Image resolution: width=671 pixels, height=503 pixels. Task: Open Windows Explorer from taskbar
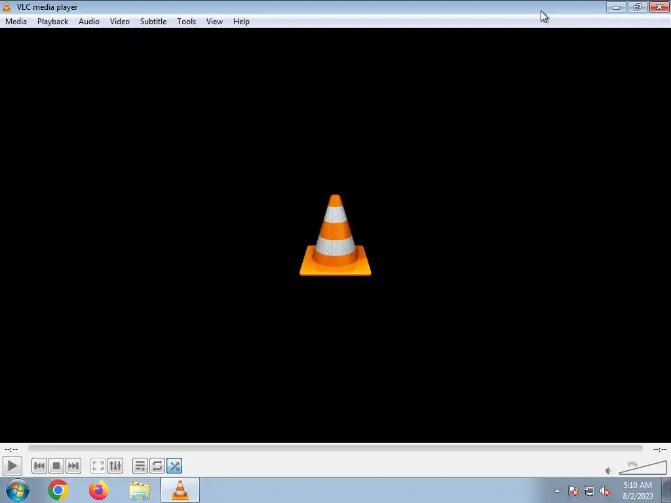[140, 490]
